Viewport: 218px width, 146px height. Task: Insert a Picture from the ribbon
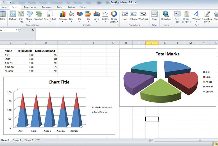click(x=13, y=16)
